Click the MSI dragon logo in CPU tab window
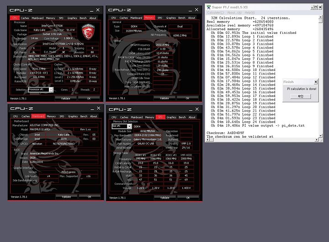This screenshot has height=242, width=329. point(88,32)
